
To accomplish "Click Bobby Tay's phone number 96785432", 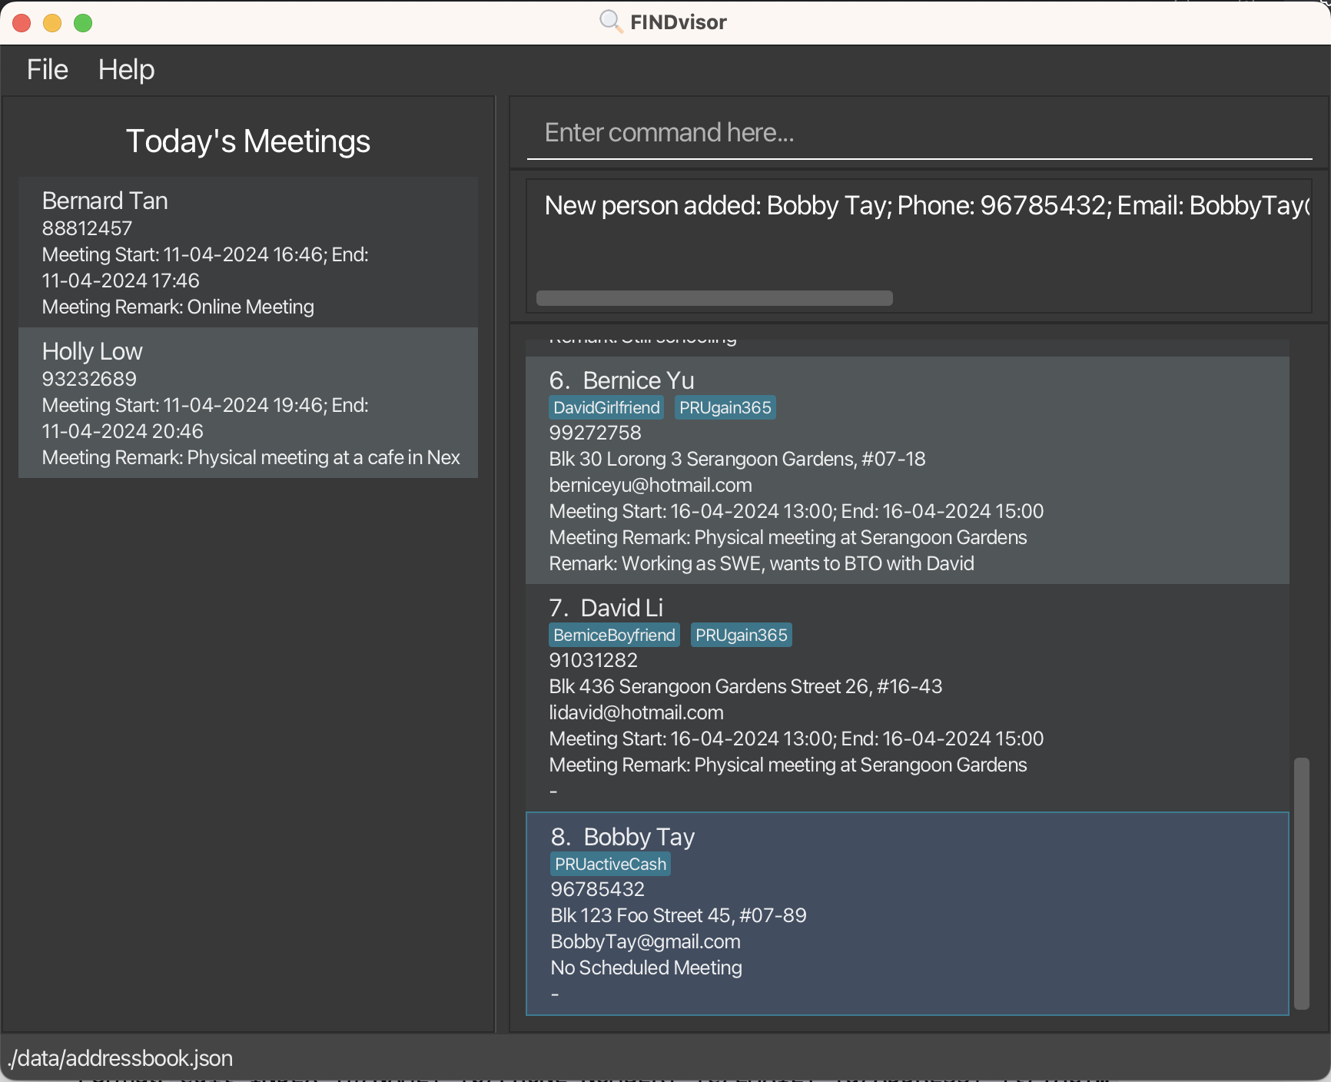I will (x=597, y=889).
